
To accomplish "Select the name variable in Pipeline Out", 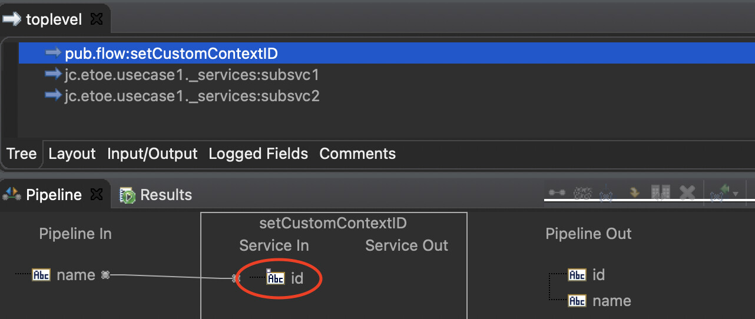I will [612, 301].
